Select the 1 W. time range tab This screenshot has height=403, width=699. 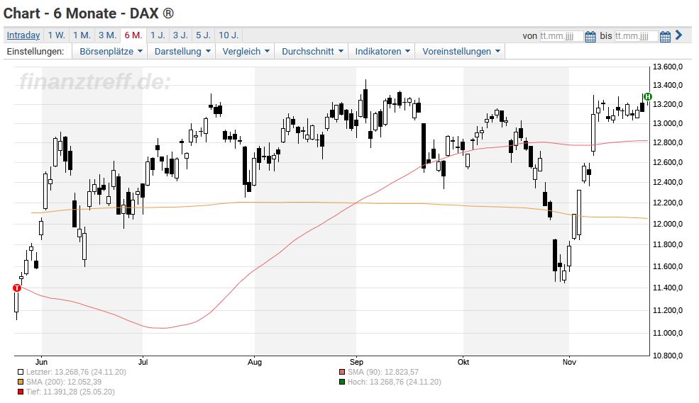pyautogui.click(x=57, y=35)
